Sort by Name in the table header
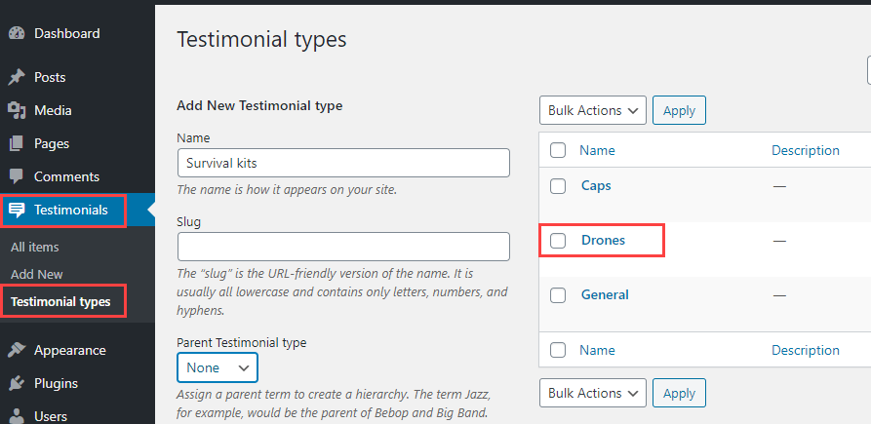This screenshot has height=424, width=871. pyautogui.click(x=597, y=150)
